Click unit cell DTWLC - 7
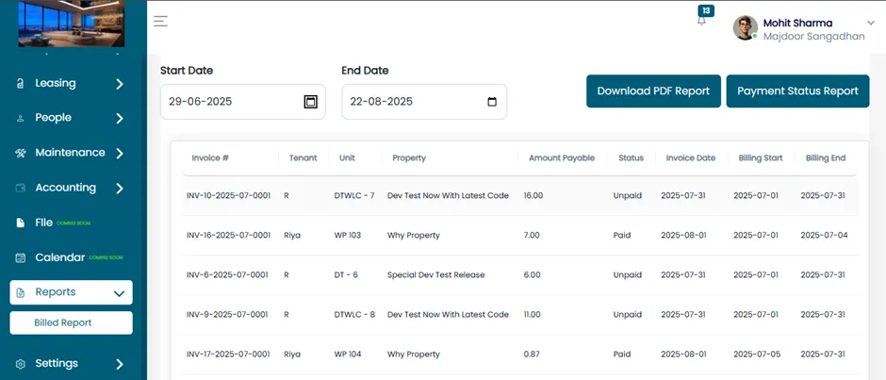This screenshot has height=380, width=886. [354, 195]
